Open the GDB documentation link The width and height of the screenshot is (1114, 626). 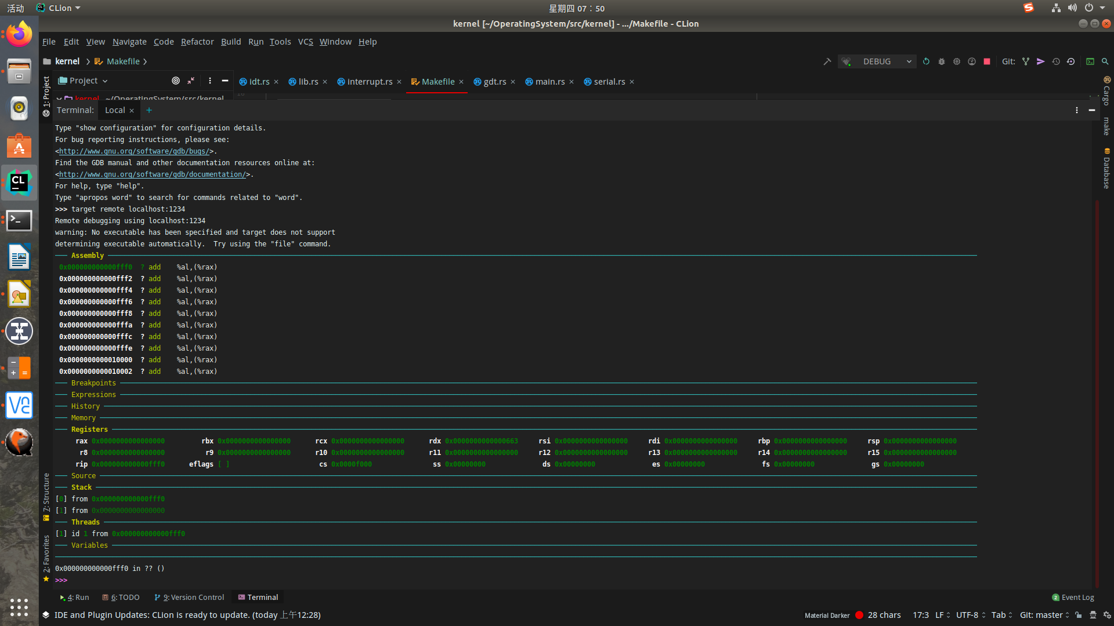[x=153, y=174]
